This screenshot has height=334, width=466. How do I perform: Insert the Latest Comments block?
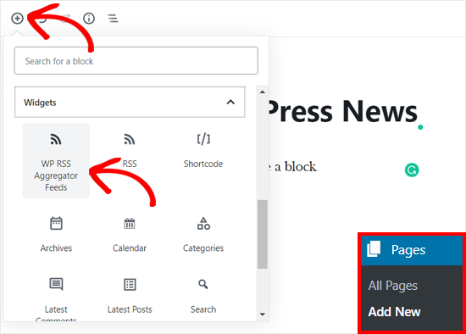tap(56, 299)
